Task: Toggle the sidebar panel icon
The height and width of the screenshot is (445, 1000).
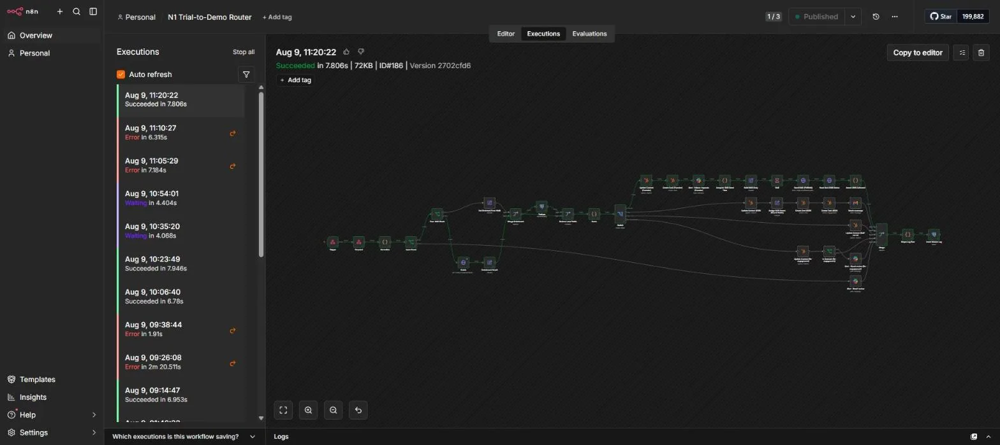Action: 93,11
